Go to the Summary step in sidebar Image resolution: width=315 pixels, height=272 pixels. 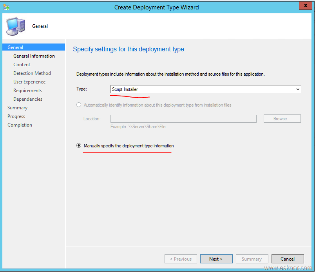click(17, 108)
